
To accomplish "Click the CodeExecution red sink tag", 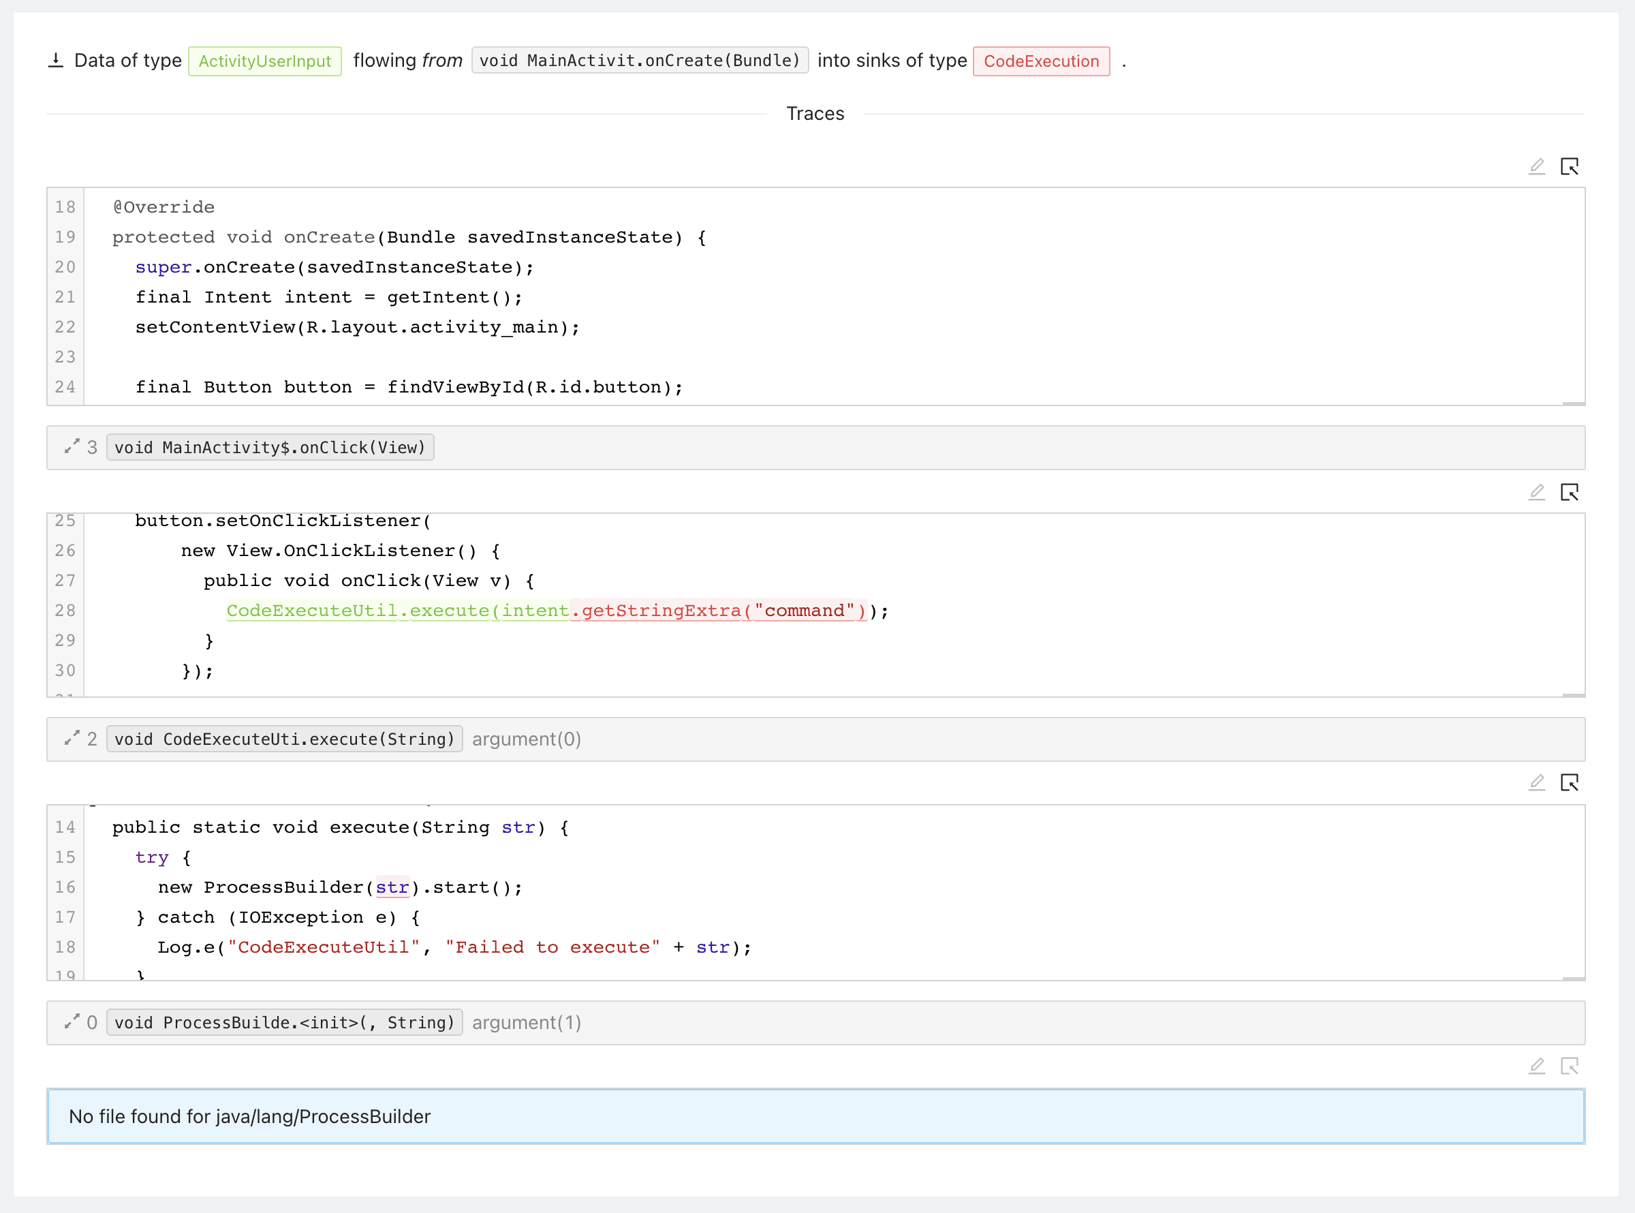I will (1040, 61).
